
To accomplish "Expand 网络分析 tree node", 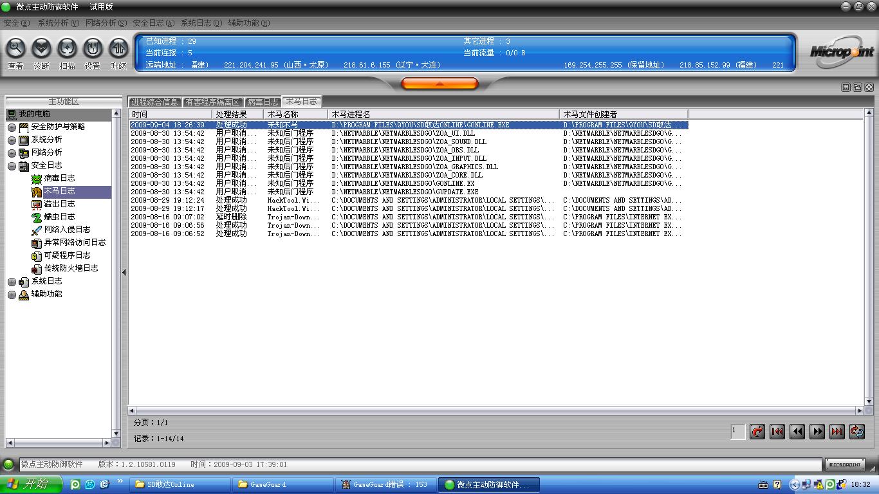I will tap(12, 153).
